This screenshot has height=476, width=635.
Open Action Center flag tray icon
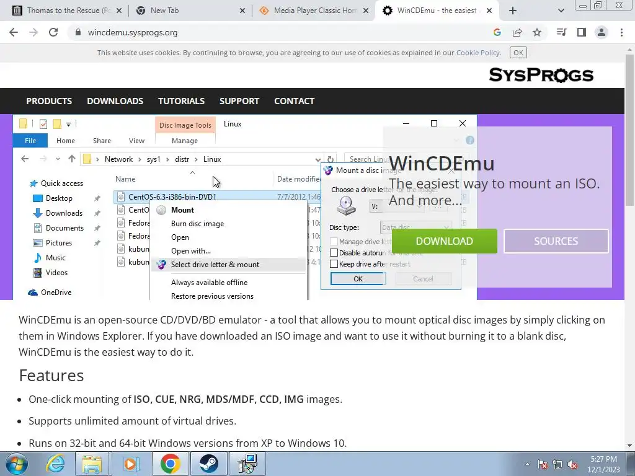(542, 464)
